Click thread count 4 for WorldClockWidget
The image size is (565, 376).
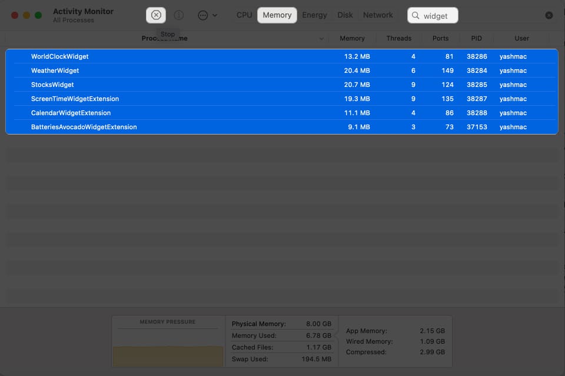(413, 56)
